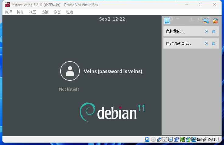Click the hard disk status bar indicator
This screenshot has width=224, height=145.
coord(147,139)
